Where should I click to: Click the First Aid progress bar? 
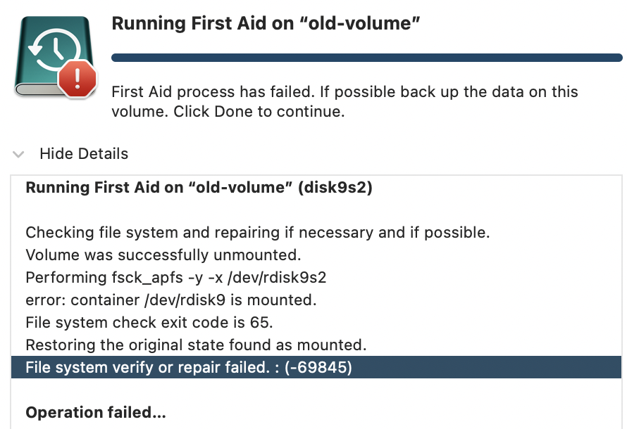point(366,58)
